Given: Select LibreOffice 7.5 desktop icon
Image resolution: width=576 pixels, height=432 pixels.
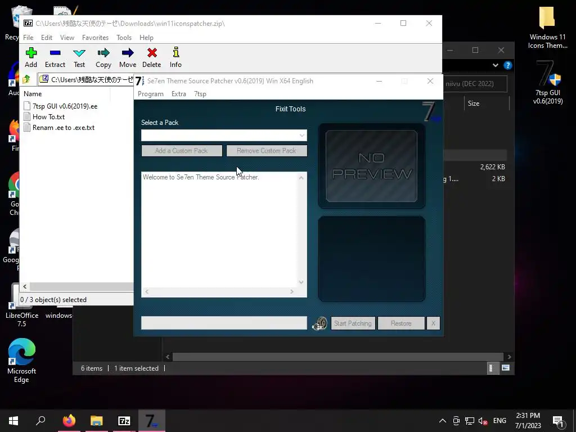Looking at the screenshot, I should tap(22, 305).
